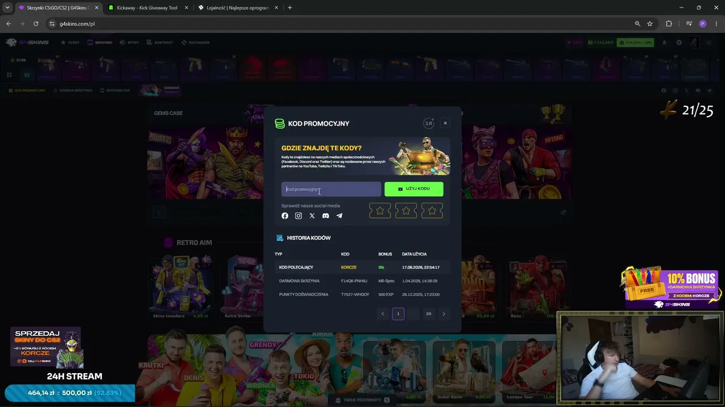Open the EVENT menu in site header
Viewport: 725px width, 407px height.
tap(70, 42)
